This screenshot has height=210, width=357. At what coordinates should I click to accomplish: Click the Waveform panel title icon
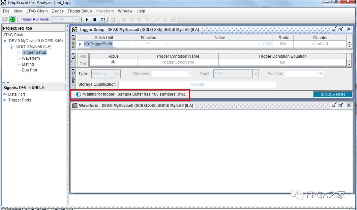click(75, 105)
